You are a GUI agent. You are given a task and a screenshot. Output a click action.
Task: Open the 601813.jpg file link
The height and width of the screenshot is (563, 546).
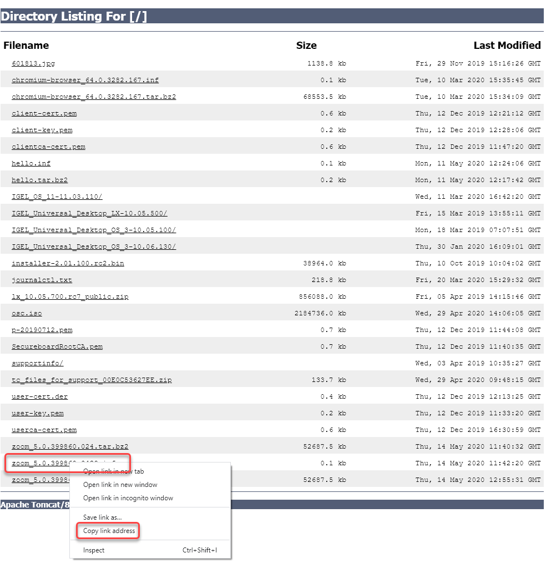click(33, 63)
